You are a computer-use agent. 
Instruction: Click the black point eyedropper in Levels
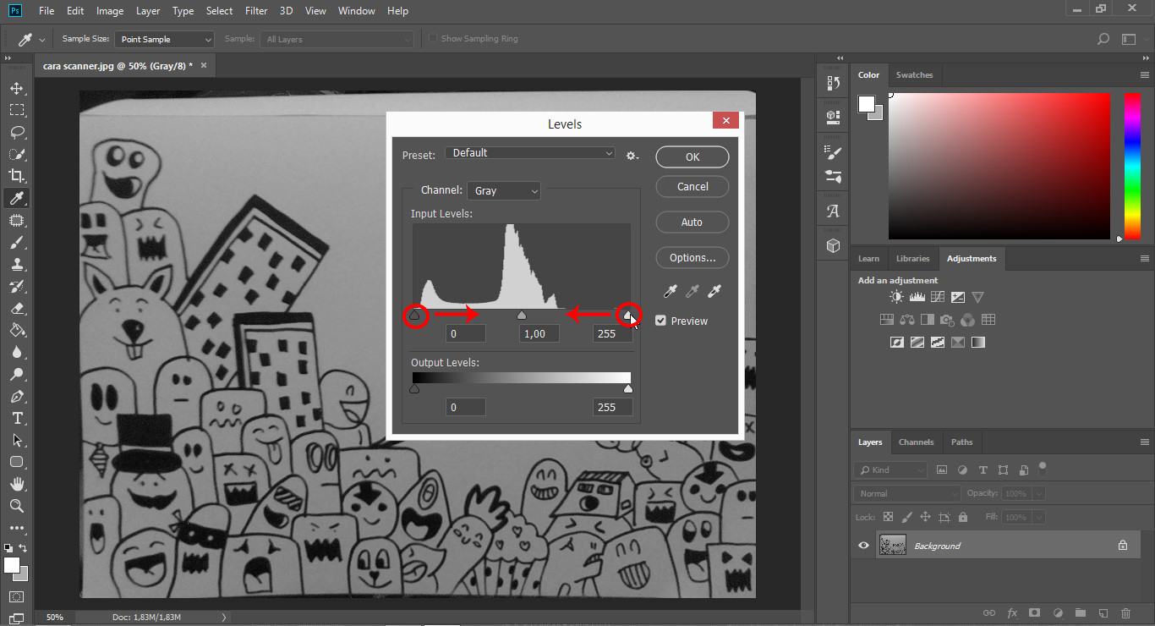tap(671, 292)
